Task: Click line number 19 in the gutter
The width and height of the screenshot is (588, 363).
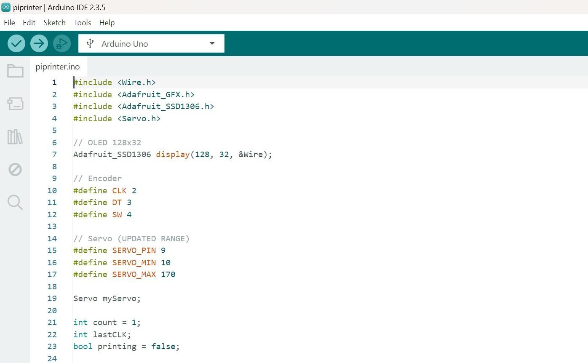Action: pyautogui.click(x=52, y=299)
